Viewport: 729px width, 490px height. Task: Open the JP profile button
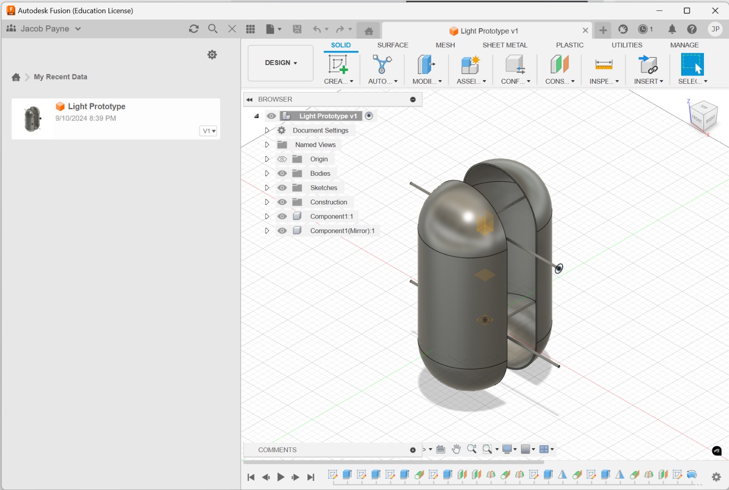pos(715,29)
